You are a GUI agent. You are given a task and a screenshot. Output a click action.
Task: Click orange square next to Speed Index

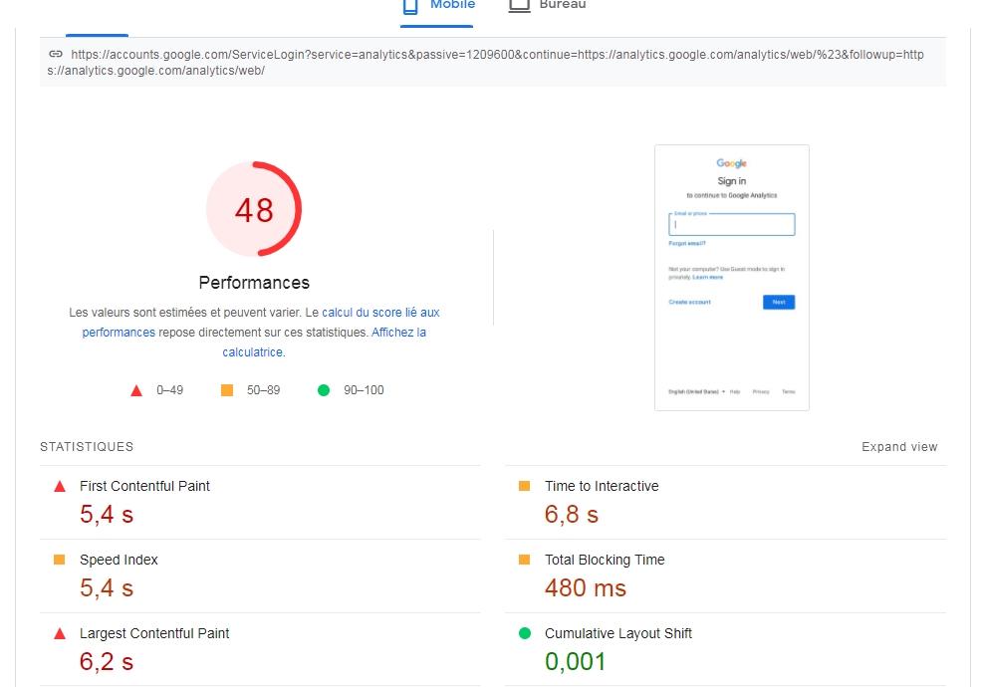point(60,560)
